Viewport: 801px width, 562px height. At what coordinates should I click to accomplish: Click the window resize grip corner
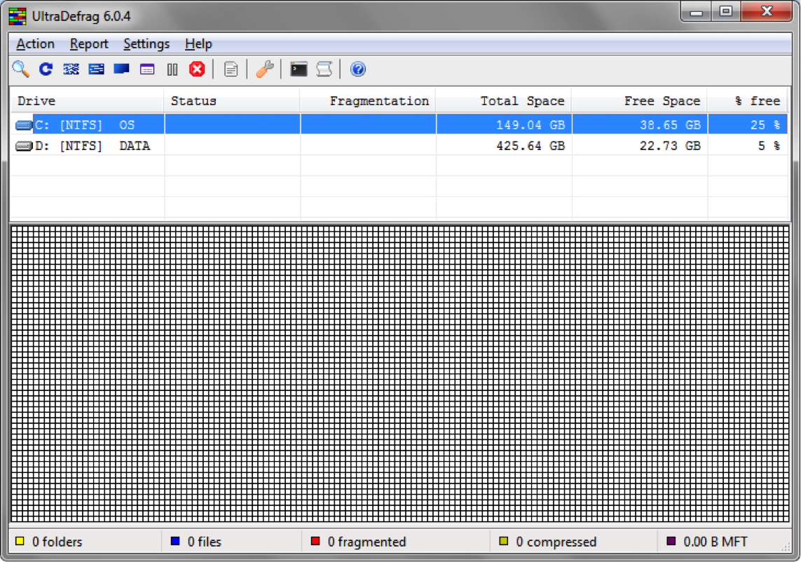click(x=786, y=547)
